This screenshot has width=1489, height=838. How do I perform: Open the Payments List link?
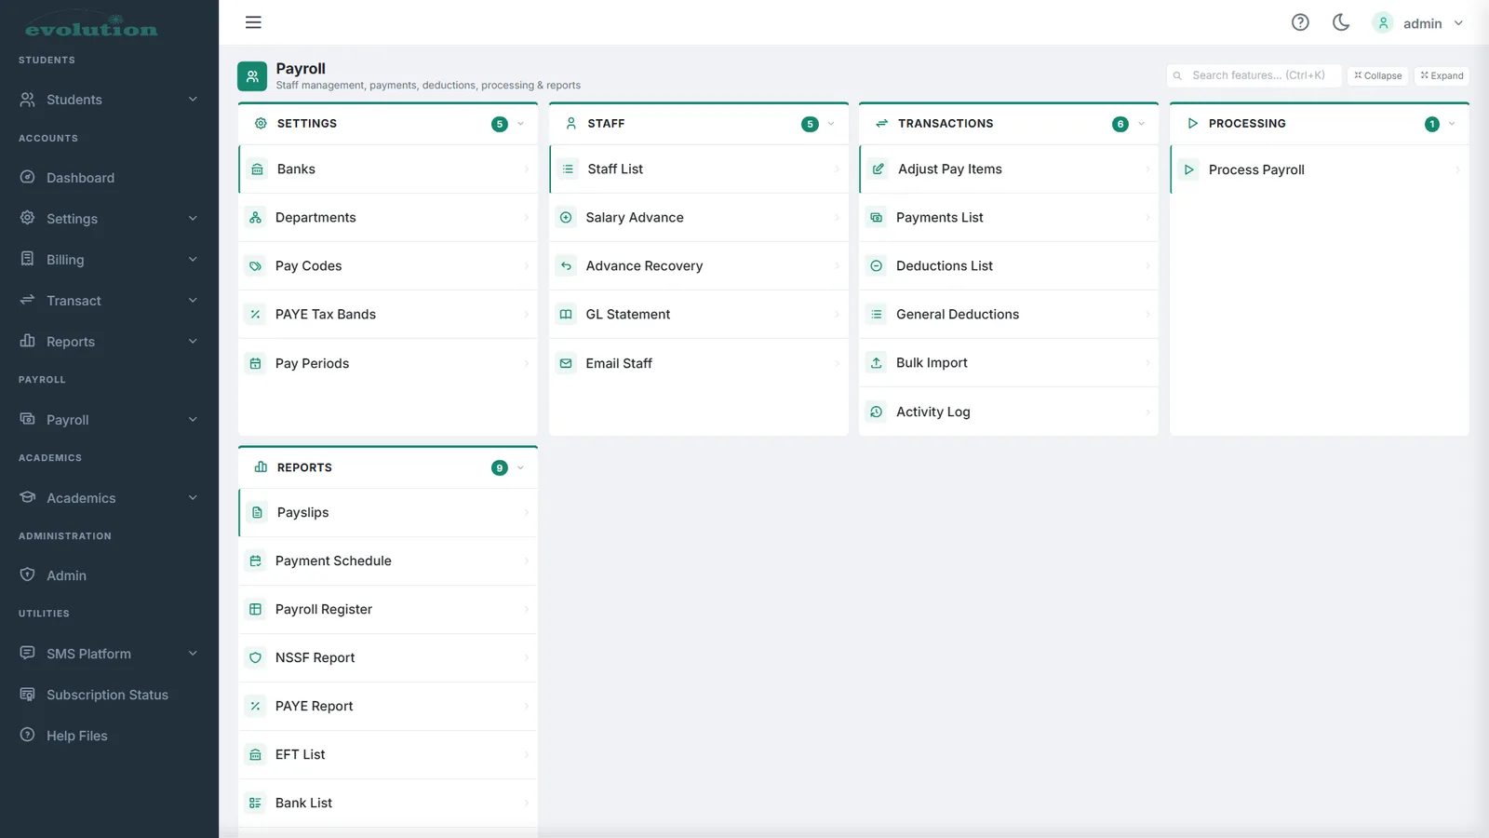pyautogui.click(x=1009, y=218)
